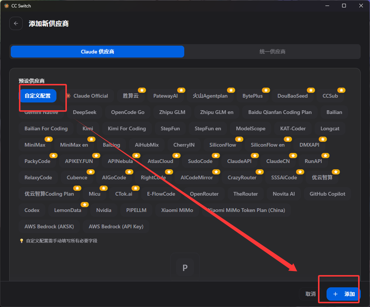Click the 添加 add button
Screen dimensions: 370x307
(344, 294)
